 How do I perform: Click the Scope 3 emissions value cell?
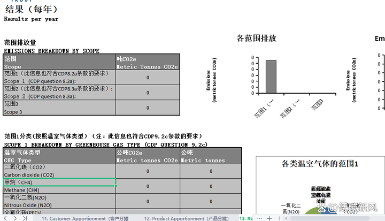click(x=148, y=108)
